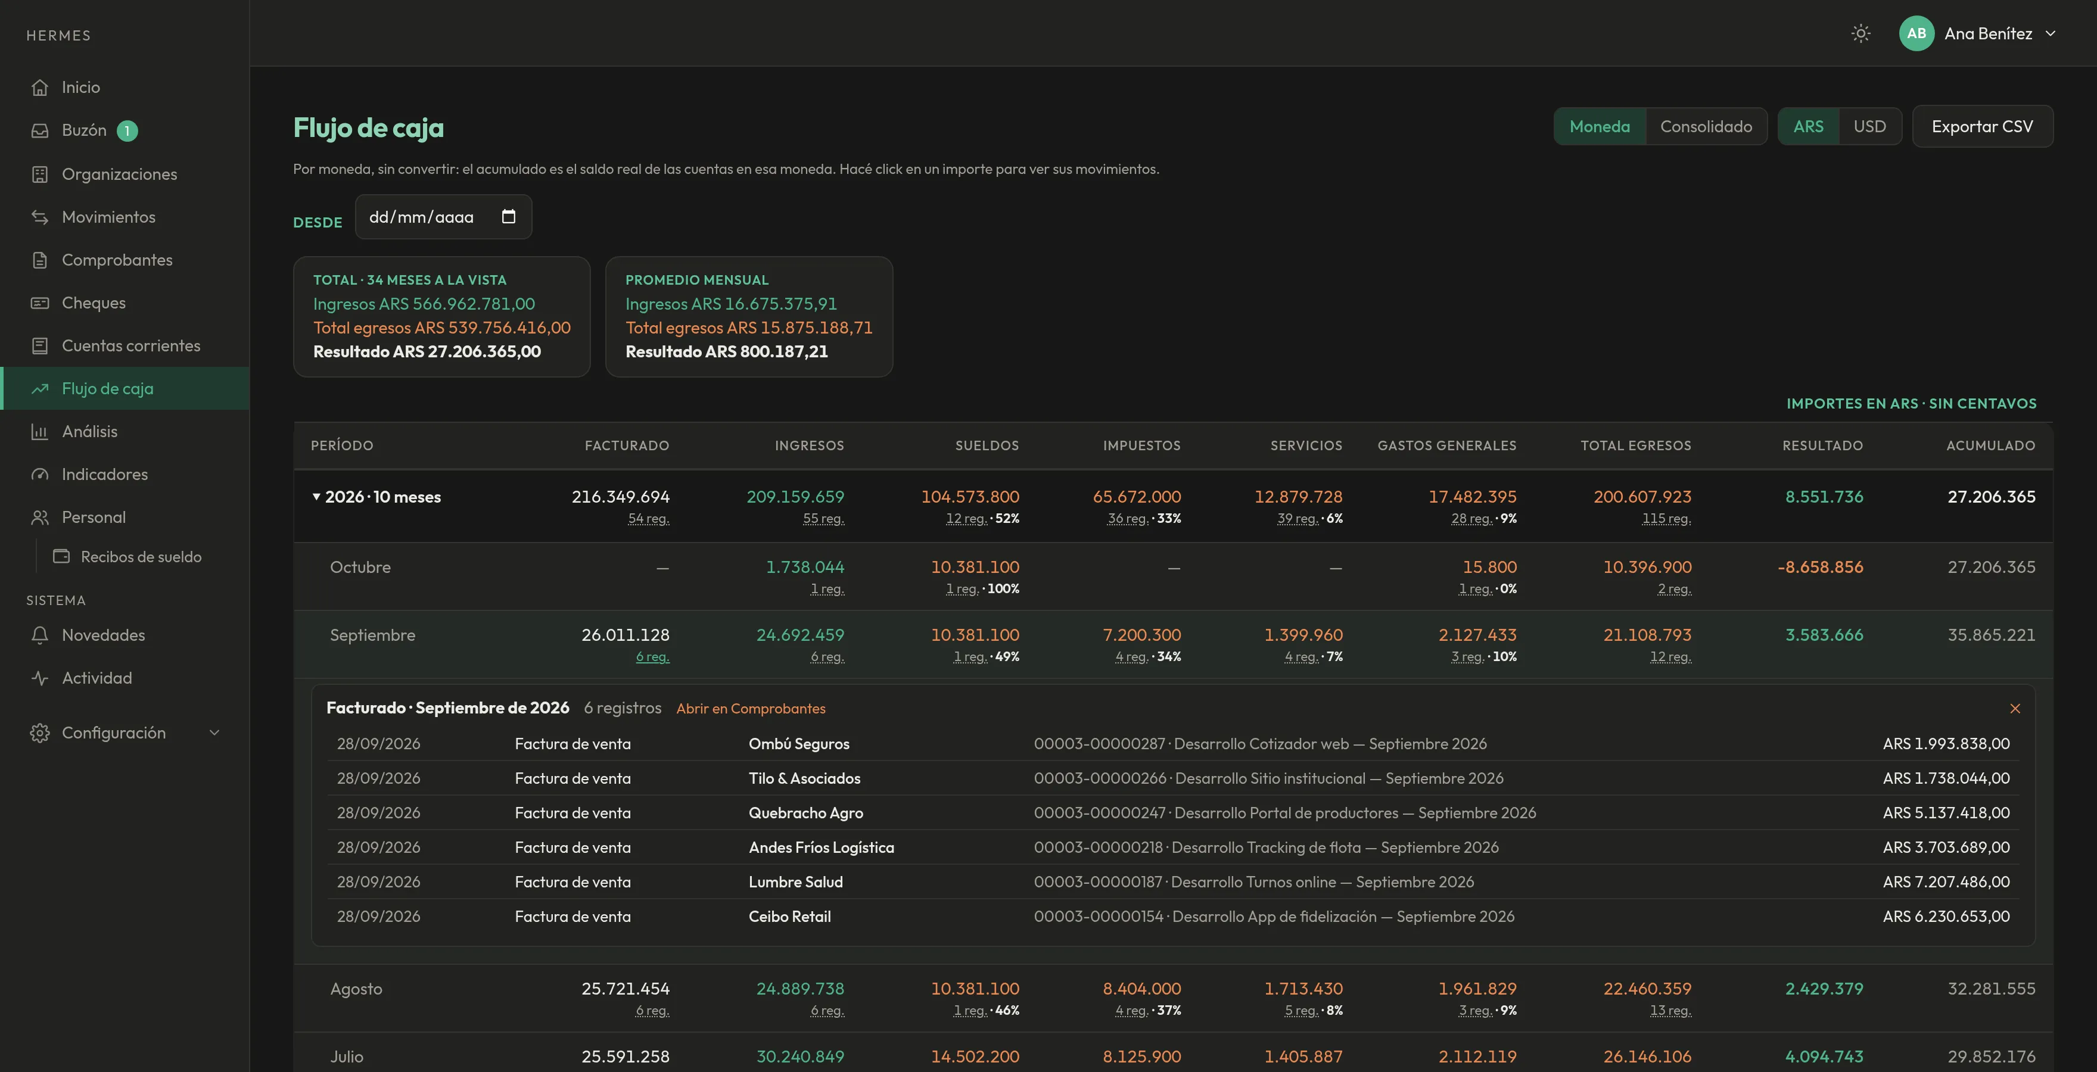The height and width of the screenshot is (1072, 2097).
Task: Click the Desde date input field
Action: 444,217
